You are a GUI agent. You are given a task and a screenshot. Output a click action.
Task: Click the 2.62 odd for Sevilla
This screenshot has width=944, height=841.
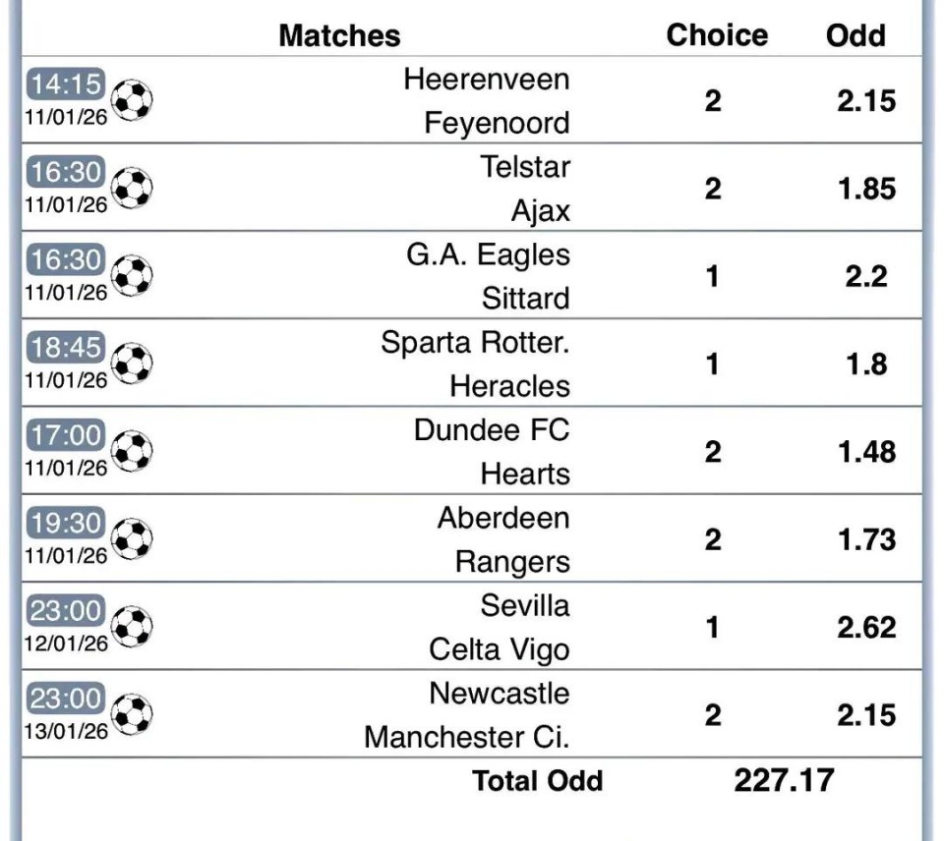point(866,627)
